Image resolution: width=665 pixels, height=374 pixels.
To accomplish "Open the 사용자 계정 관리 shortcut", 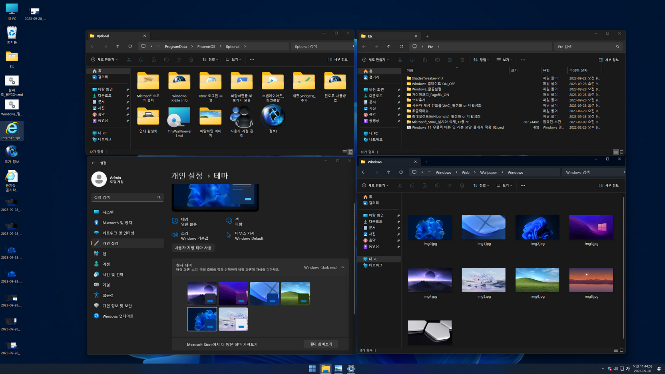I will (x=241, y=122).
